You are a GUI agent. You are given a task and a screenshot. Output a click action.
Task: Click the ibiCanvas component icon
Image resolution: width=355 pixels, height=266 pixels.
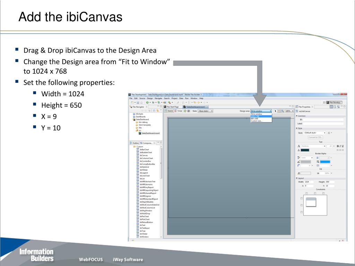point(138,156)
